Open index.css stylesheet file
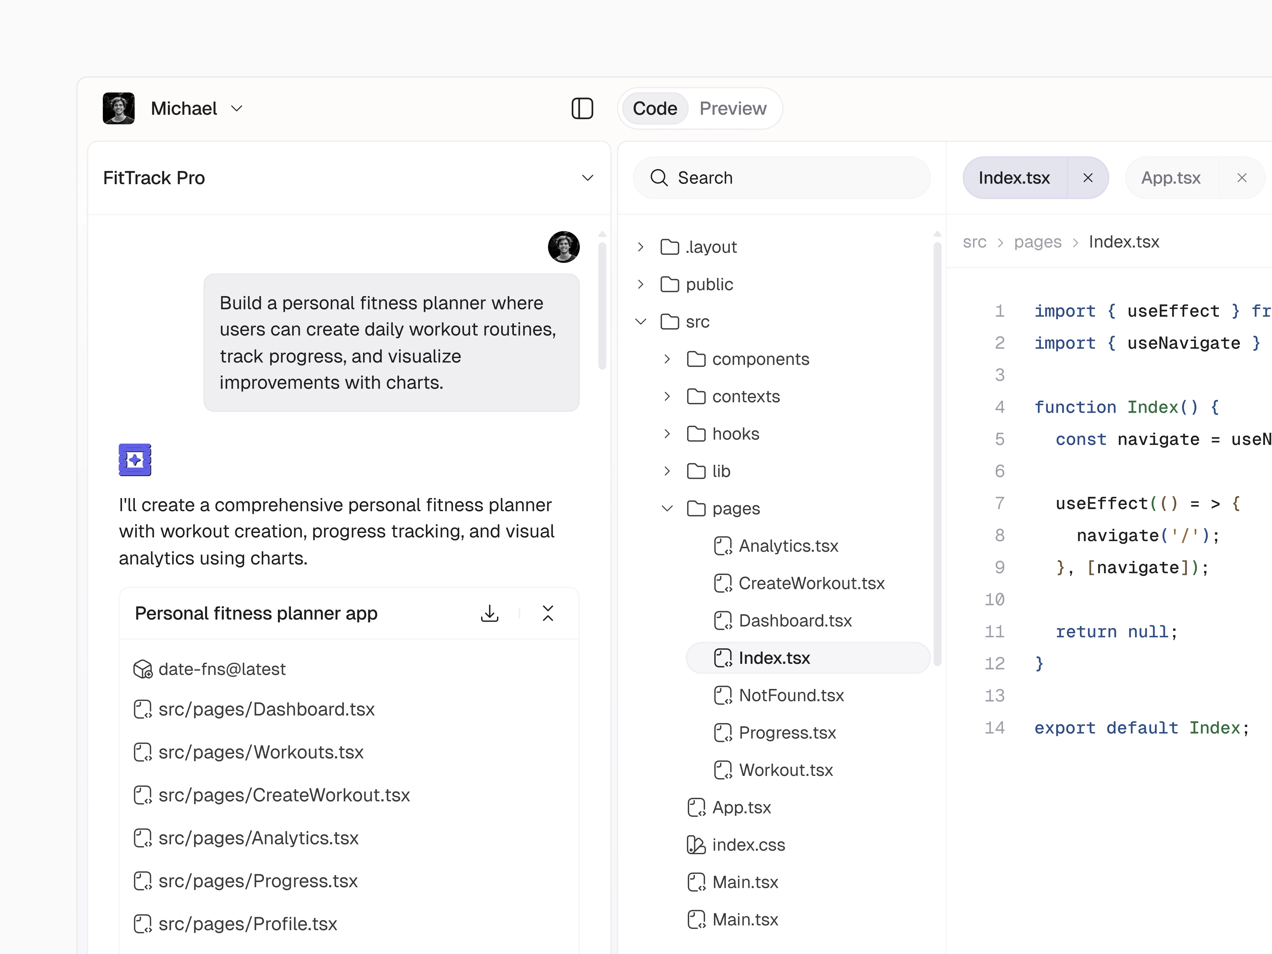Image resolution: width=1272 pixels, height=954 pixels. pyautogui.click(x=748, y=845)
